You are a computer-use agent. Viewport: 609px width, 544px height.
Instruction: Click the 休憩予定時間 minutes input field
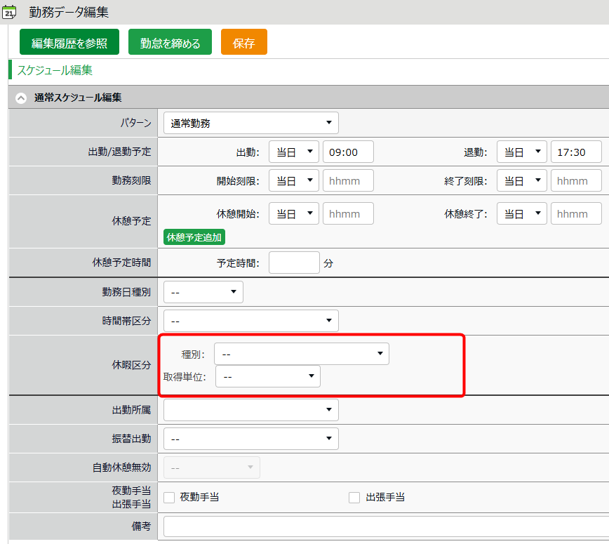tap(294, 263)
